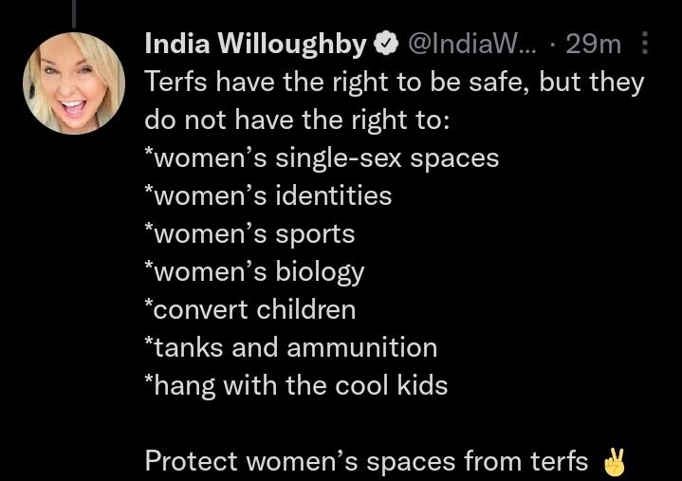Click the 'do not have the right to:' line
The width and height of the screenshot is (682, 481).
point(297,120)
